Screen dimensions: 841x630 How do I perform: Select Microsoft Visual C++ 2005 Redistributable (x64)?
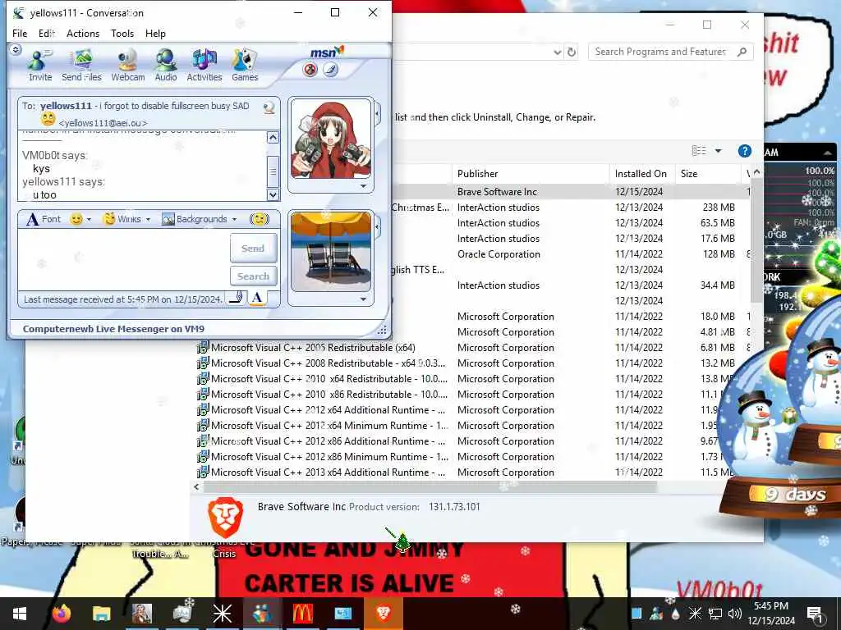tap(313, 348)
